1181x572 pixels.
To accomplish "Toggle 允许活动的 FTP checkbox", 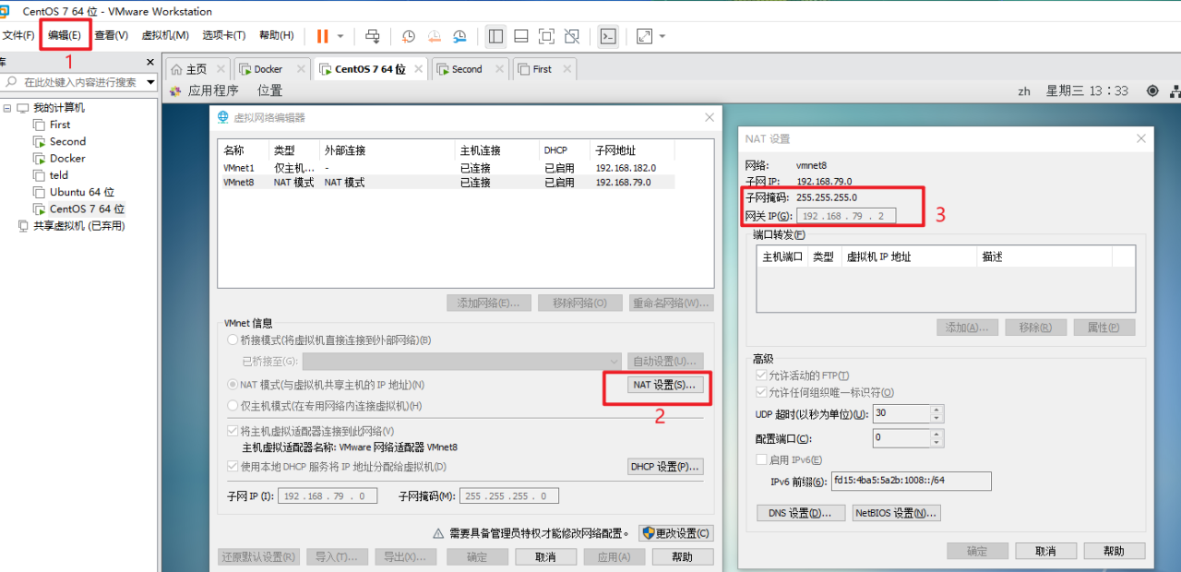I will click(x=761, y=376).
